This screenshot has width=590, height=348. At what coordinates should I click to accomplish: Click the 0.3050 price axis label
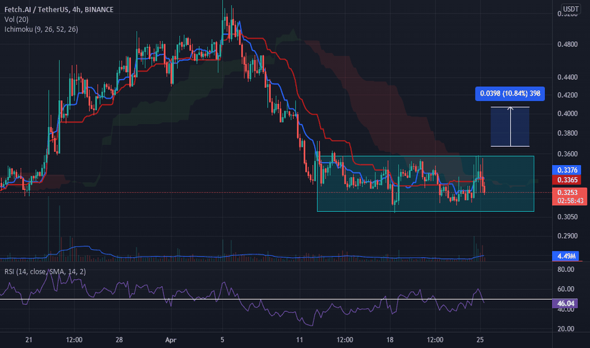click(567, 216)
